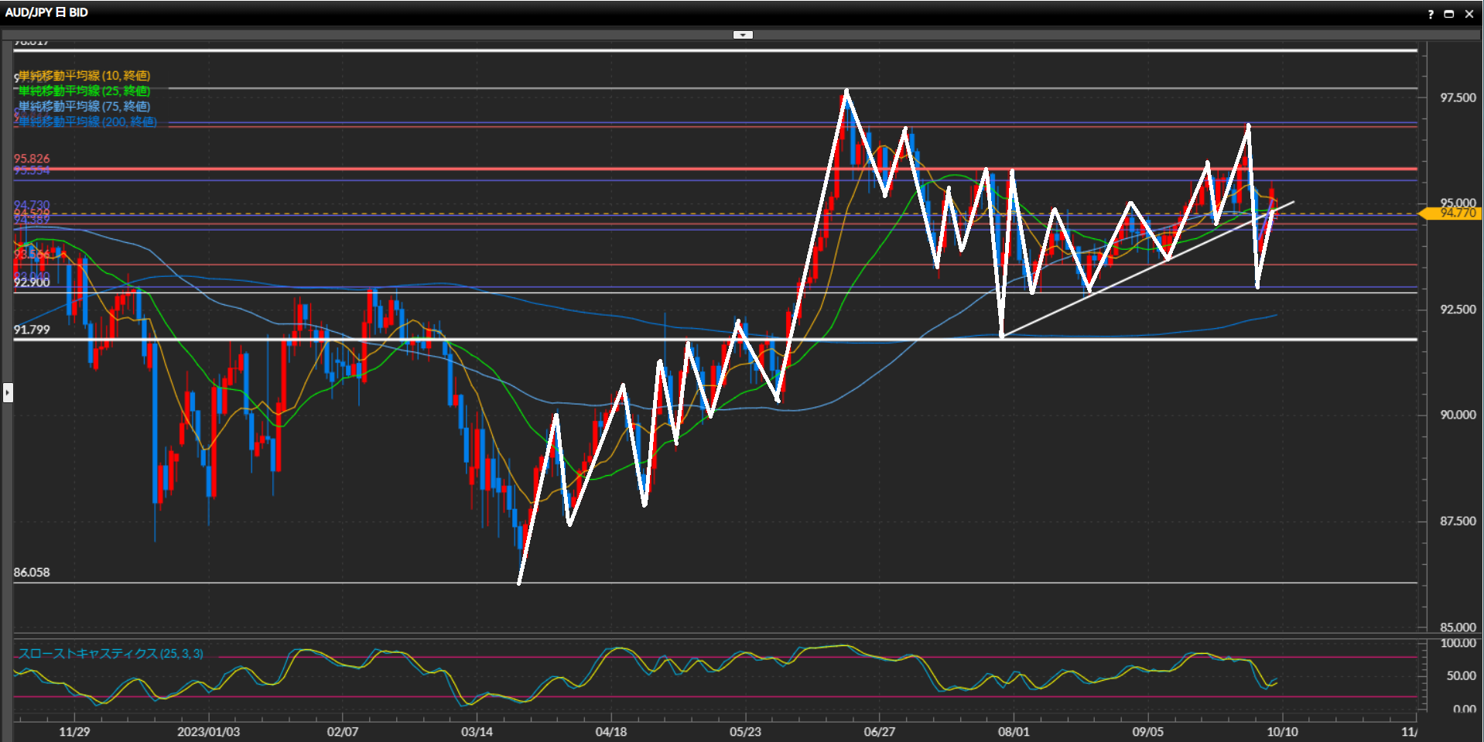This screenshot has width=1484, height=742.
Task: Expand the top toolbar dropdown arrow
Action: 743,35
